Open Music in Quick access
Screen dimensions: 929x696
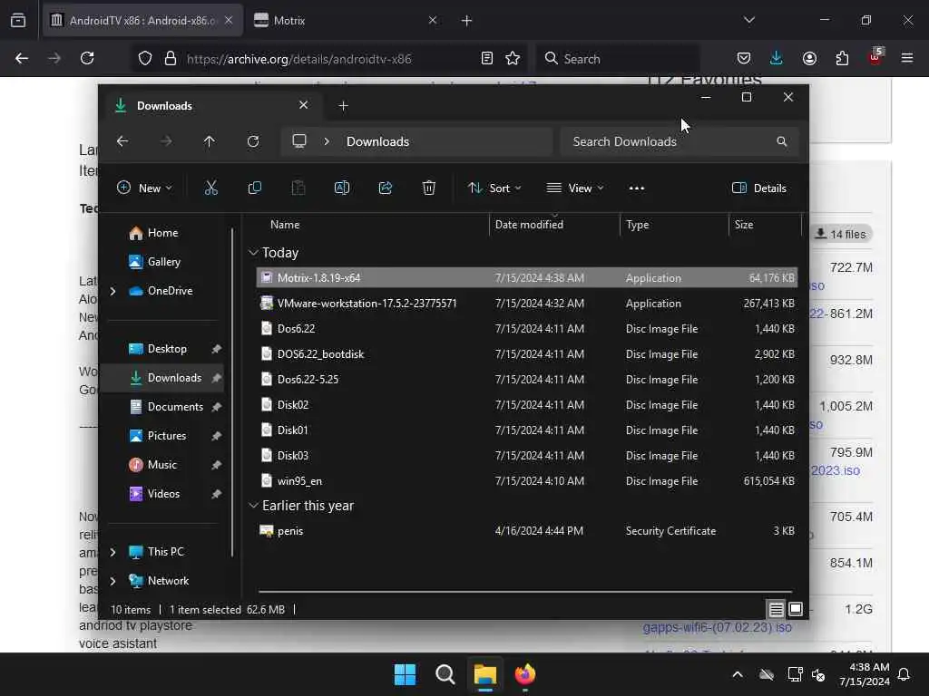click(152, 465)
